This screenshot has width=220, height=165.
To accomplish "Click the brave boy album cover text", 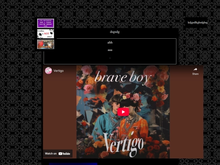I will (123, 77).
